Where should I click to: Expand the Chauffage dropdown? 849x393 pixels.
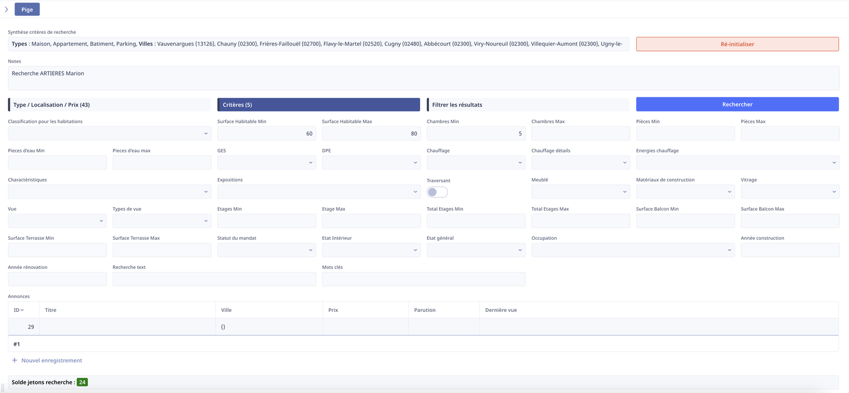click(x=475, y=162)
